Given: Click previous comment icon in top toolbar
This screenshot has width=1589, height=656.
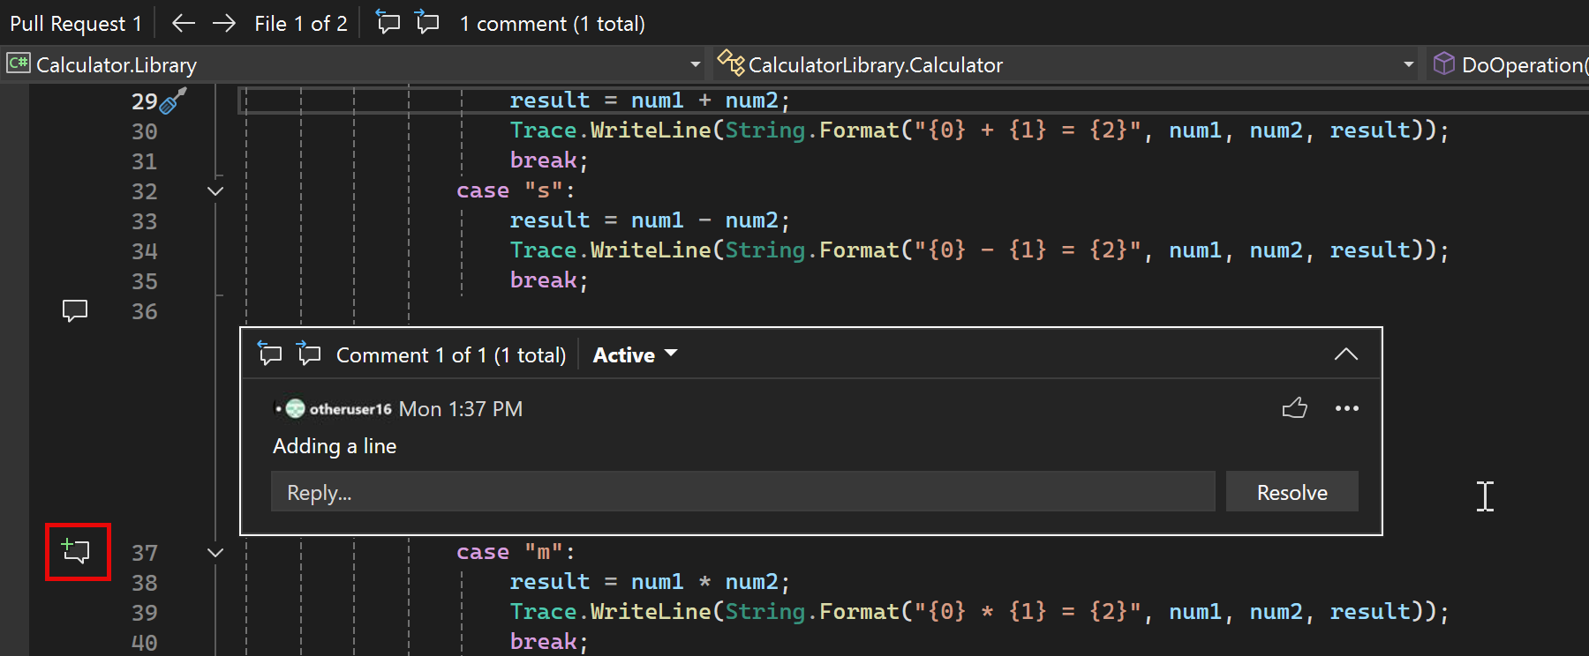Looking at the screenshot, I should coord(388,22).
